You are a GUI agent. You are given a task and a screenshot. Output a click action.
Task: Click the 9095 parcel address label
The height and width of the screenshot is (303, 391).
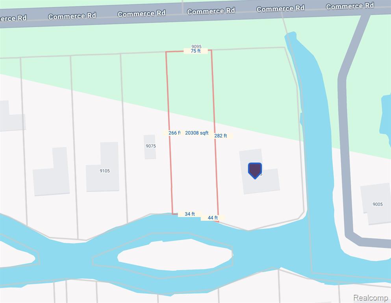[196, 47]
